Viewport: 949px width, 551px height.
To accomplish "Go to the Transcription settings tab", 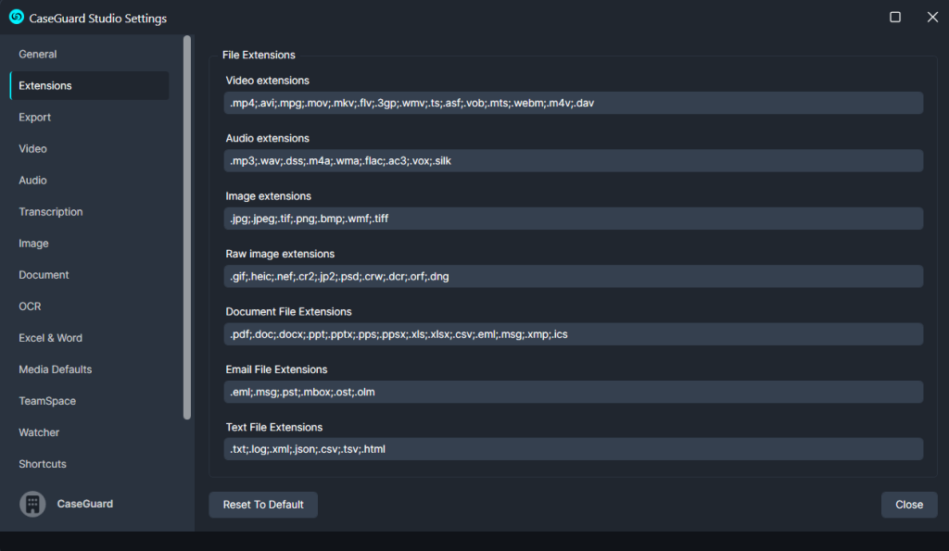I will pyautogui.click(x=51, y=212).
